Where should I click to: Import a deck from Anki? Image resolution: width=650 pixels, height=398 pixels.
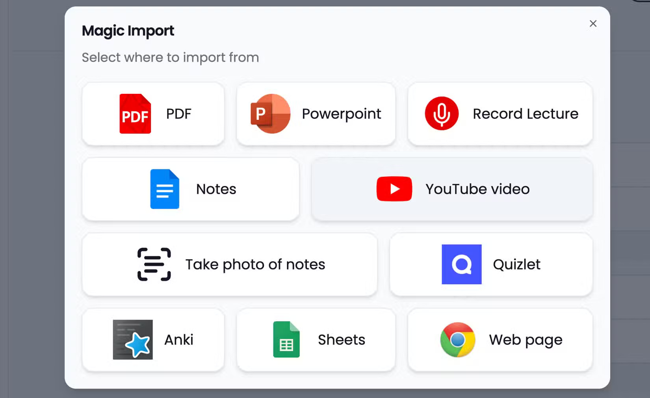(x=152, y=340)
